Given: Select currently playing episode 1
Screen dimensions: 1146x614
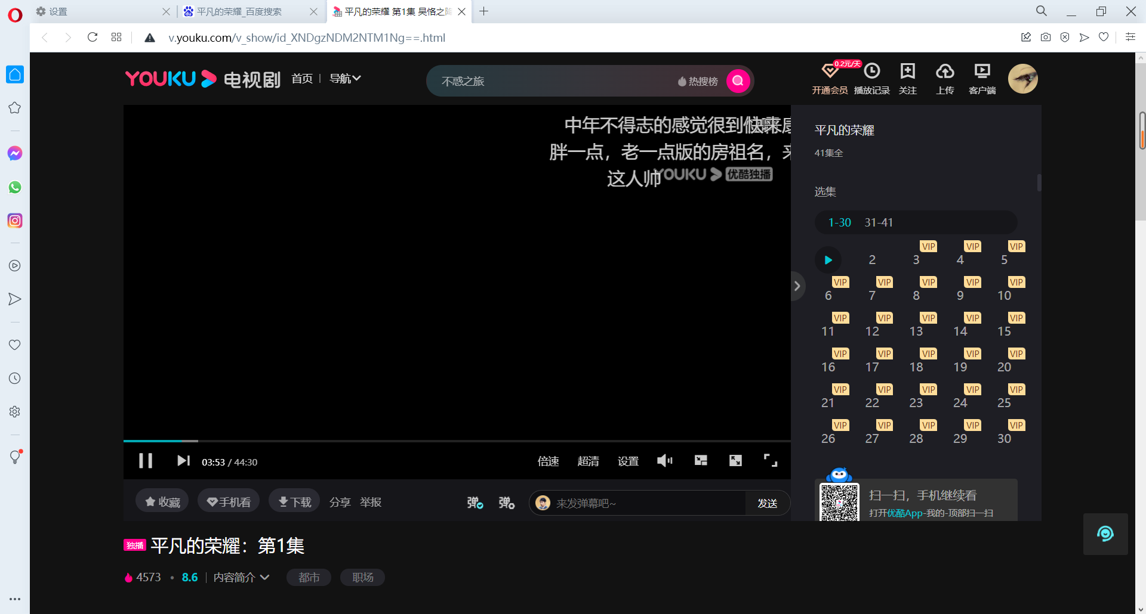Looking at the screenshot, I should [828, 260].
